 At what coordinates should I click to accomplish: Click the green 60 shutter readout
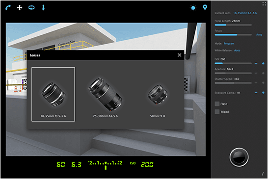61,164
